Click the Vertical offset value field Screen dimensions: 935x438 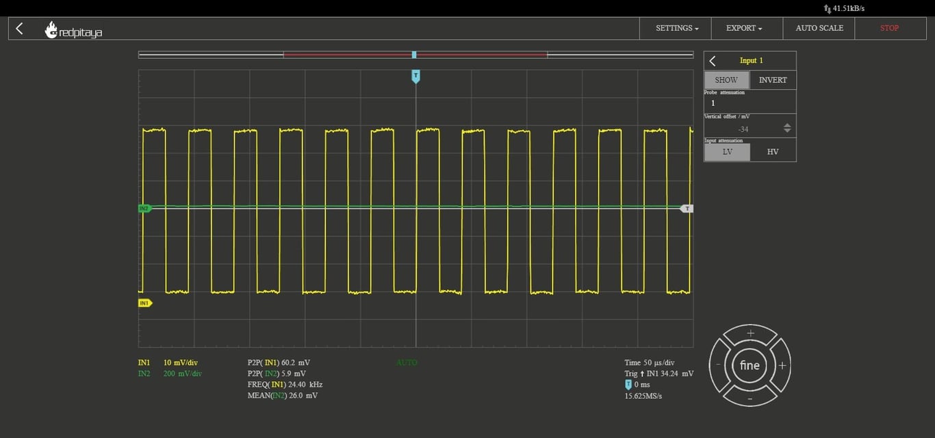743,129
